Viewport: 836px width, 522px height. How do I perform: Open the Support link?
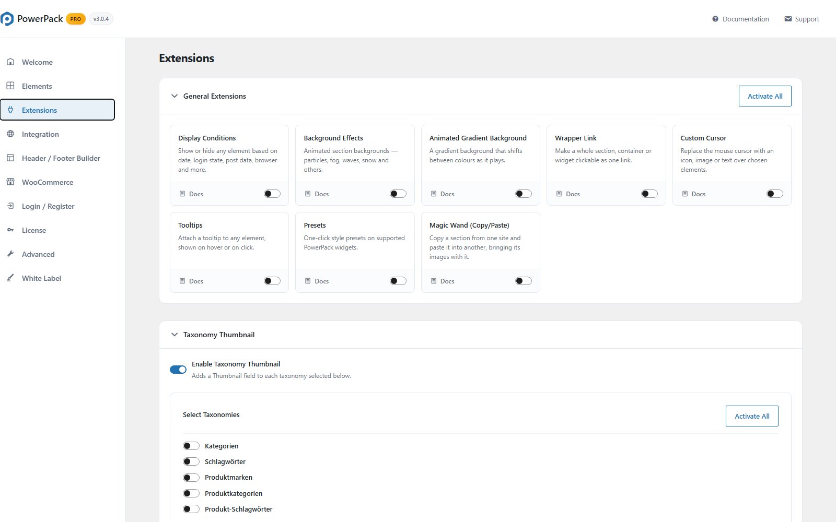802,19
